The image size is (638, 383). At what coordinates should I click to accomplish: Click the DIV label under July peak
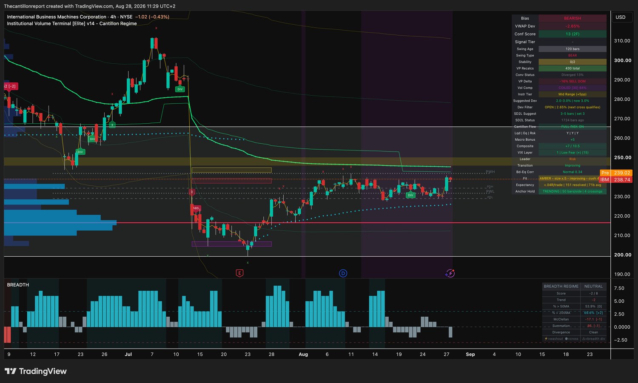tap(180, 89)
